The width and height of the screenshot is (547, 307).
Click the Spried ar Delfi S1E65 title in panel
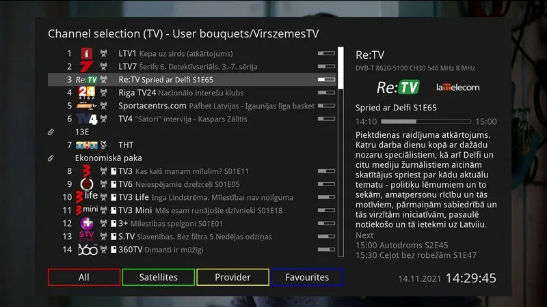[x=396, y=108]
